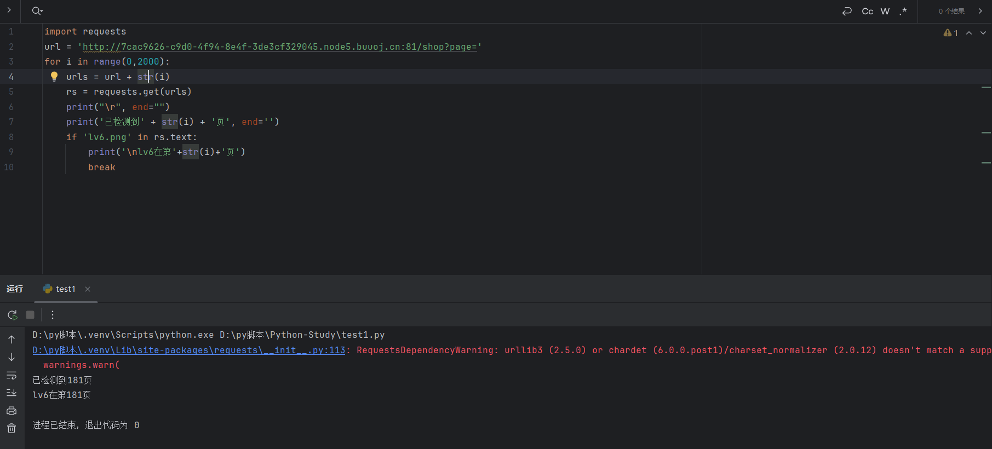Image resolution: width=992 pixels, height=449 pixels.
Task: Open the run toolbar more options menu
Action: click(53, 315)
